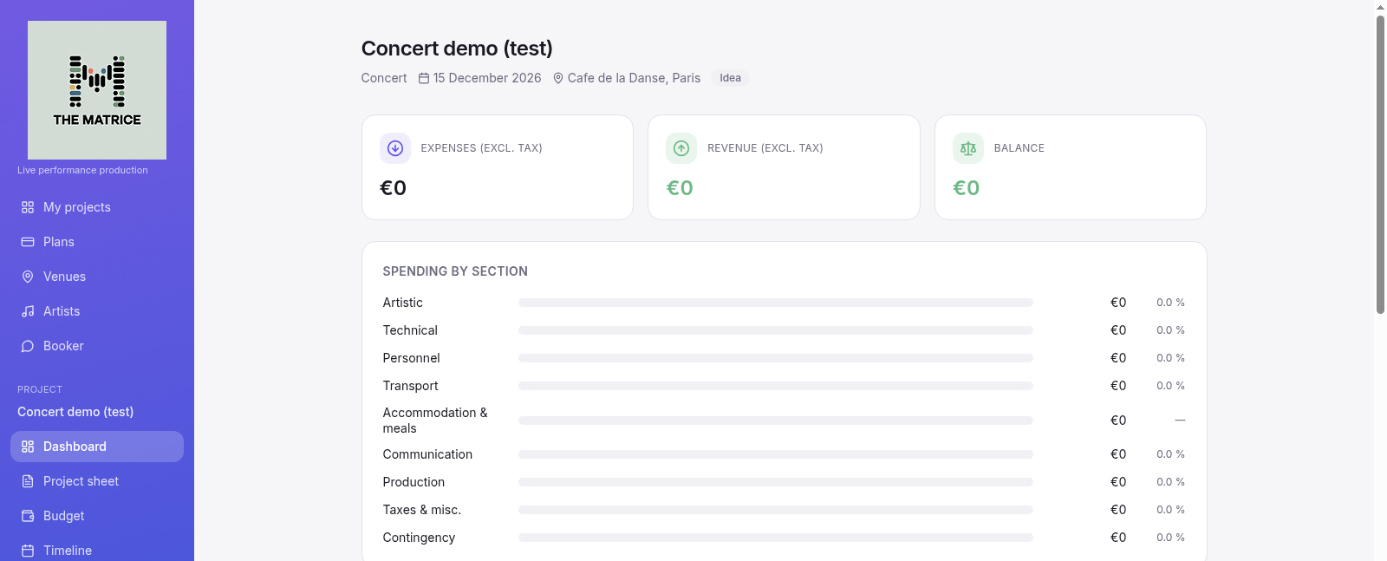Click the Budget wallet icon
This screenshot has height=561, width=1387.
28,516
